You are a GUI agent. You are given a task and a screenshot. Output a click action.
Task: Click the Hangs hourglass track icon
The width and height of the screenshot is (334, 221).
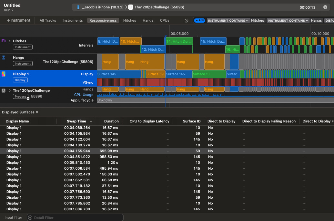[4, 58]
